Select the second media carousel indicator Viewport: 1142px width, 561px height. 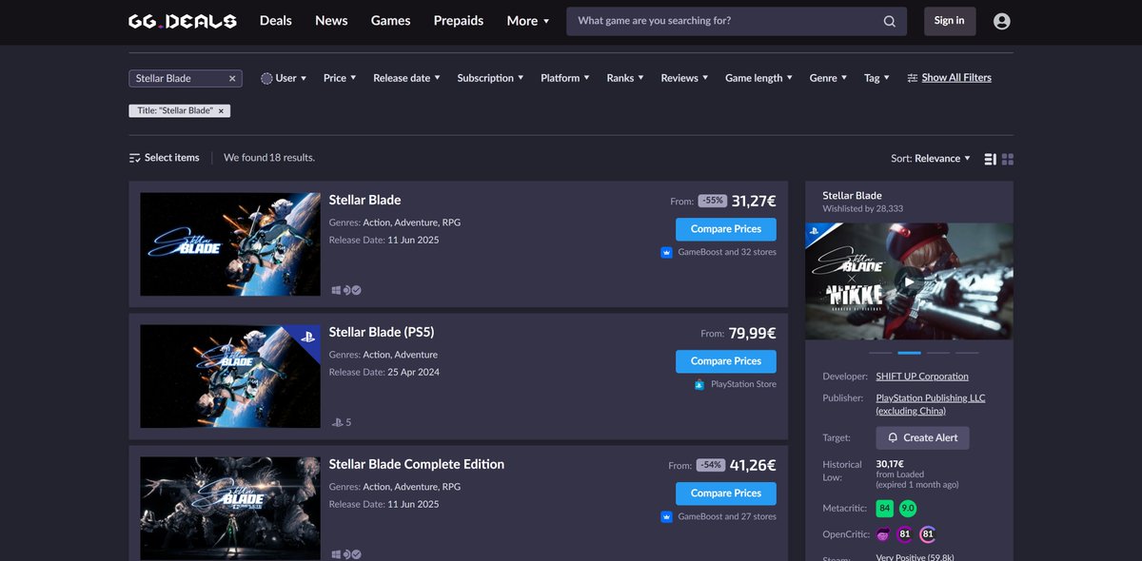click(x=909, y=353)
